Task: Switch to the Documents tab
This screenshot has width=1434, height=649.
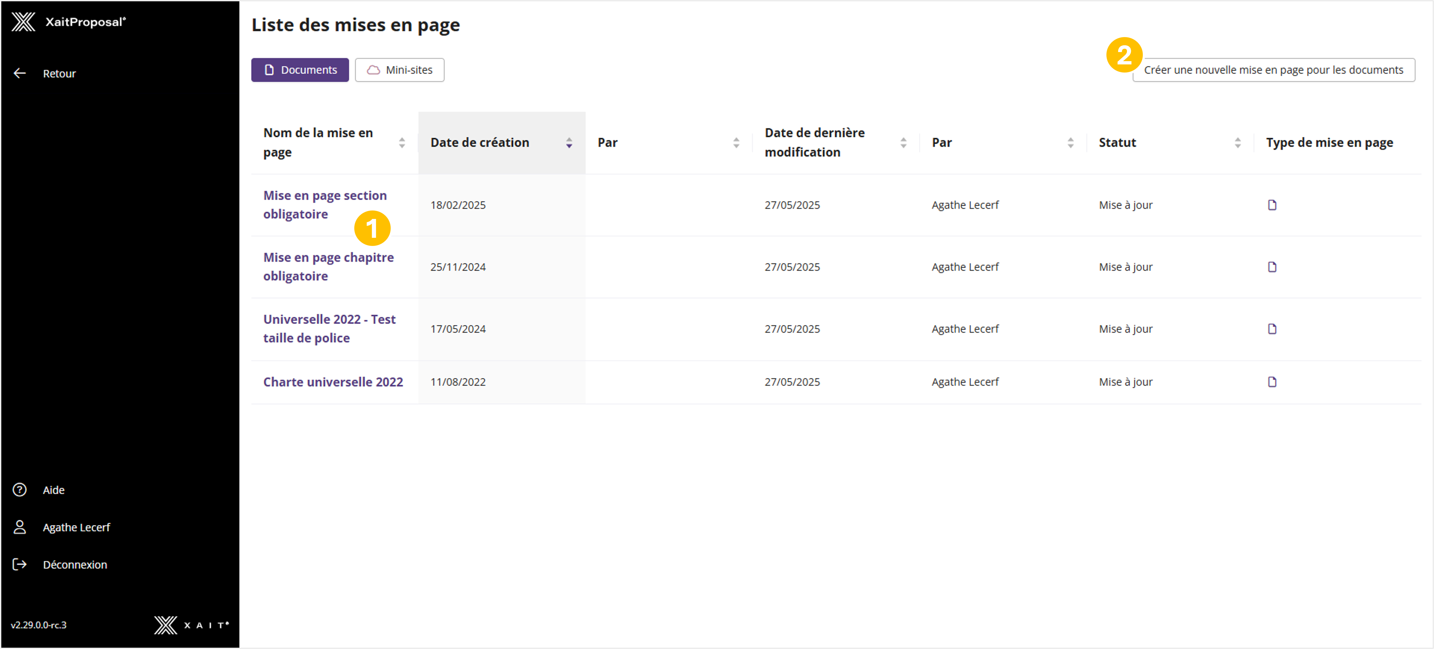Action: click(300, 70)
